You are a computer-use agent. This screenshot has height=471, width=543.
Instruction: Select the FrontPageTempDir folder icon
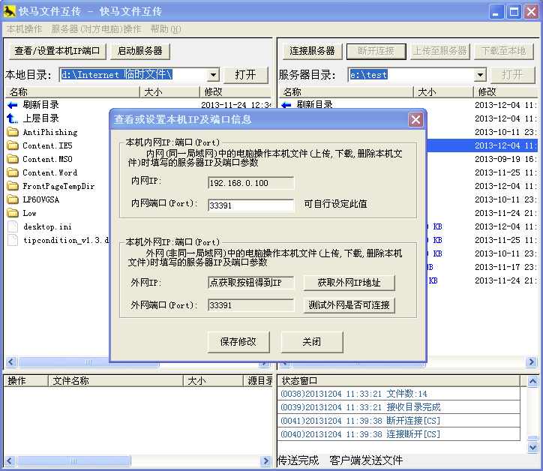coord(12,186)
